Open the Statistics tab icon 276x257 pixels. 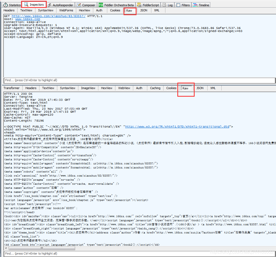coord(5,5)
